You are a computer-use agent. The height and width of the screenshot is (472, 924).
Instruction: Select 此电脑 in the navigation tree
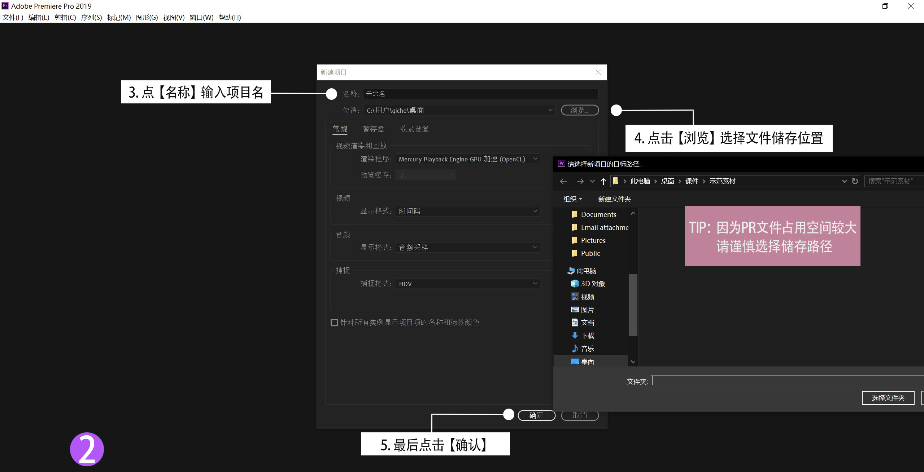582,271
